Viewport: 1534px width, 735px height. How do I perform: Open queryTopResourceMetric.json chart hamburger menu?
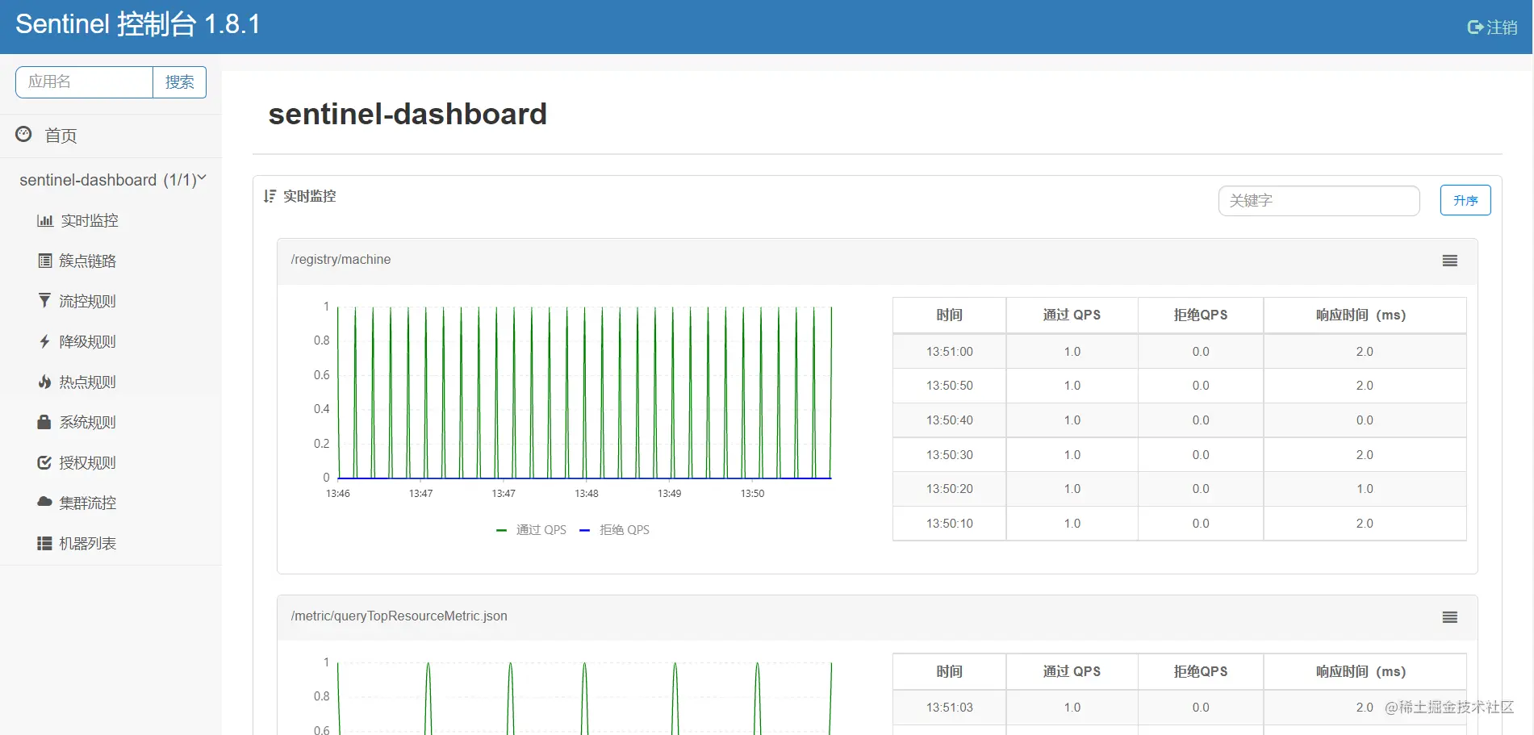[1449, 617]
